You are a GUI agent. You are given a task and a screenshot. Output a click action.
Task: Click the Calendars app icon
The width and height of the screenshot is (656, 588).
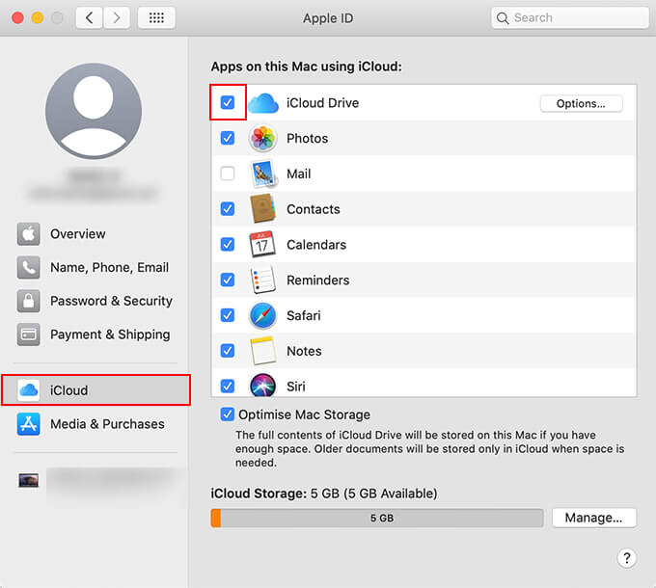tap(263, 245)
